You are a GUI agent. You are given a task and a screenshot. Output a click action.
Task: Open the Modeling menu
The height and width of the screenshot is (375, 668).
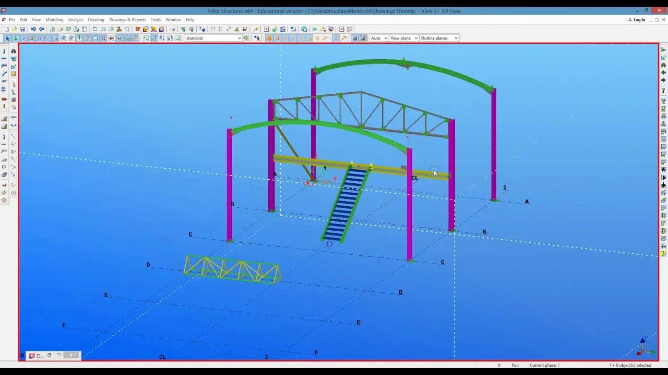click(54, 20)
